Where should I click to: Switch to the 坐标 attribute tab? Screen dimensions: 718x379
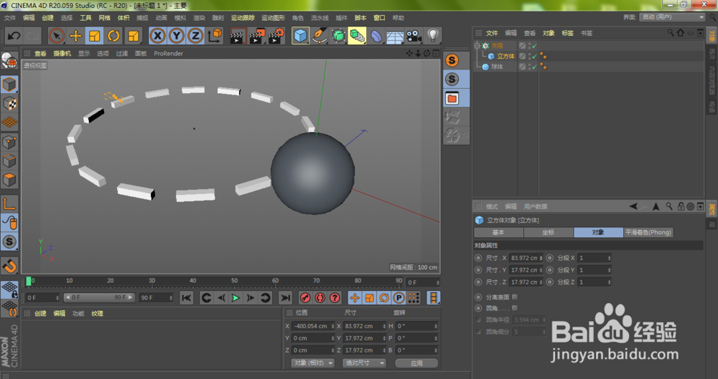click(548, 232)
